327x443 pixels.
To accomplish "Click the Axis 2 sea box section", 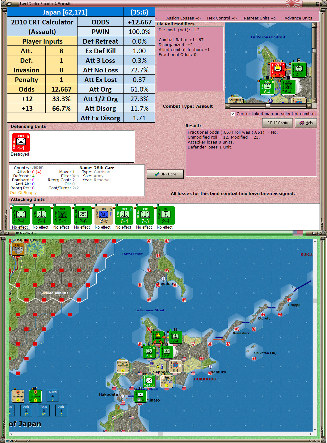I will pos(26,411).
